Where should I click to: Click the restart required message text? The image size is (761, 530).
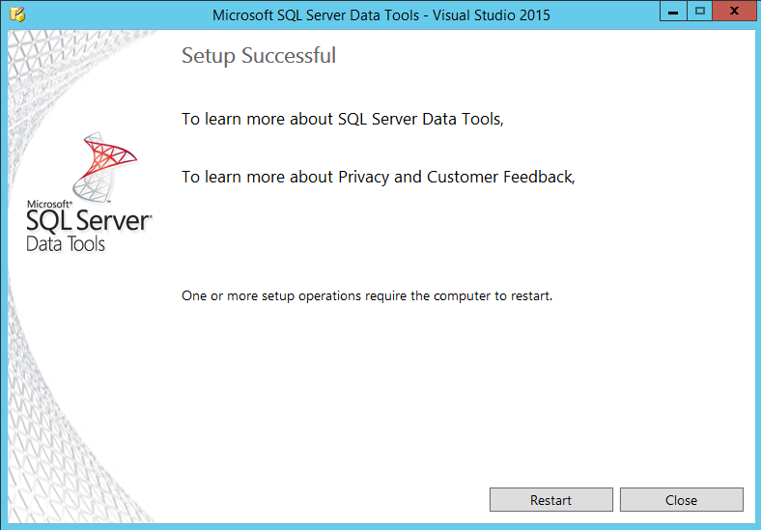[367, 296]
